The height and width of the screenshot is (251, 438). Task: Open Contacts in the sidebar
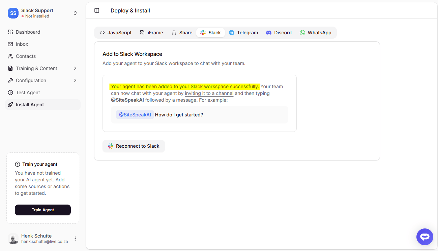click(x=43, y=56)
